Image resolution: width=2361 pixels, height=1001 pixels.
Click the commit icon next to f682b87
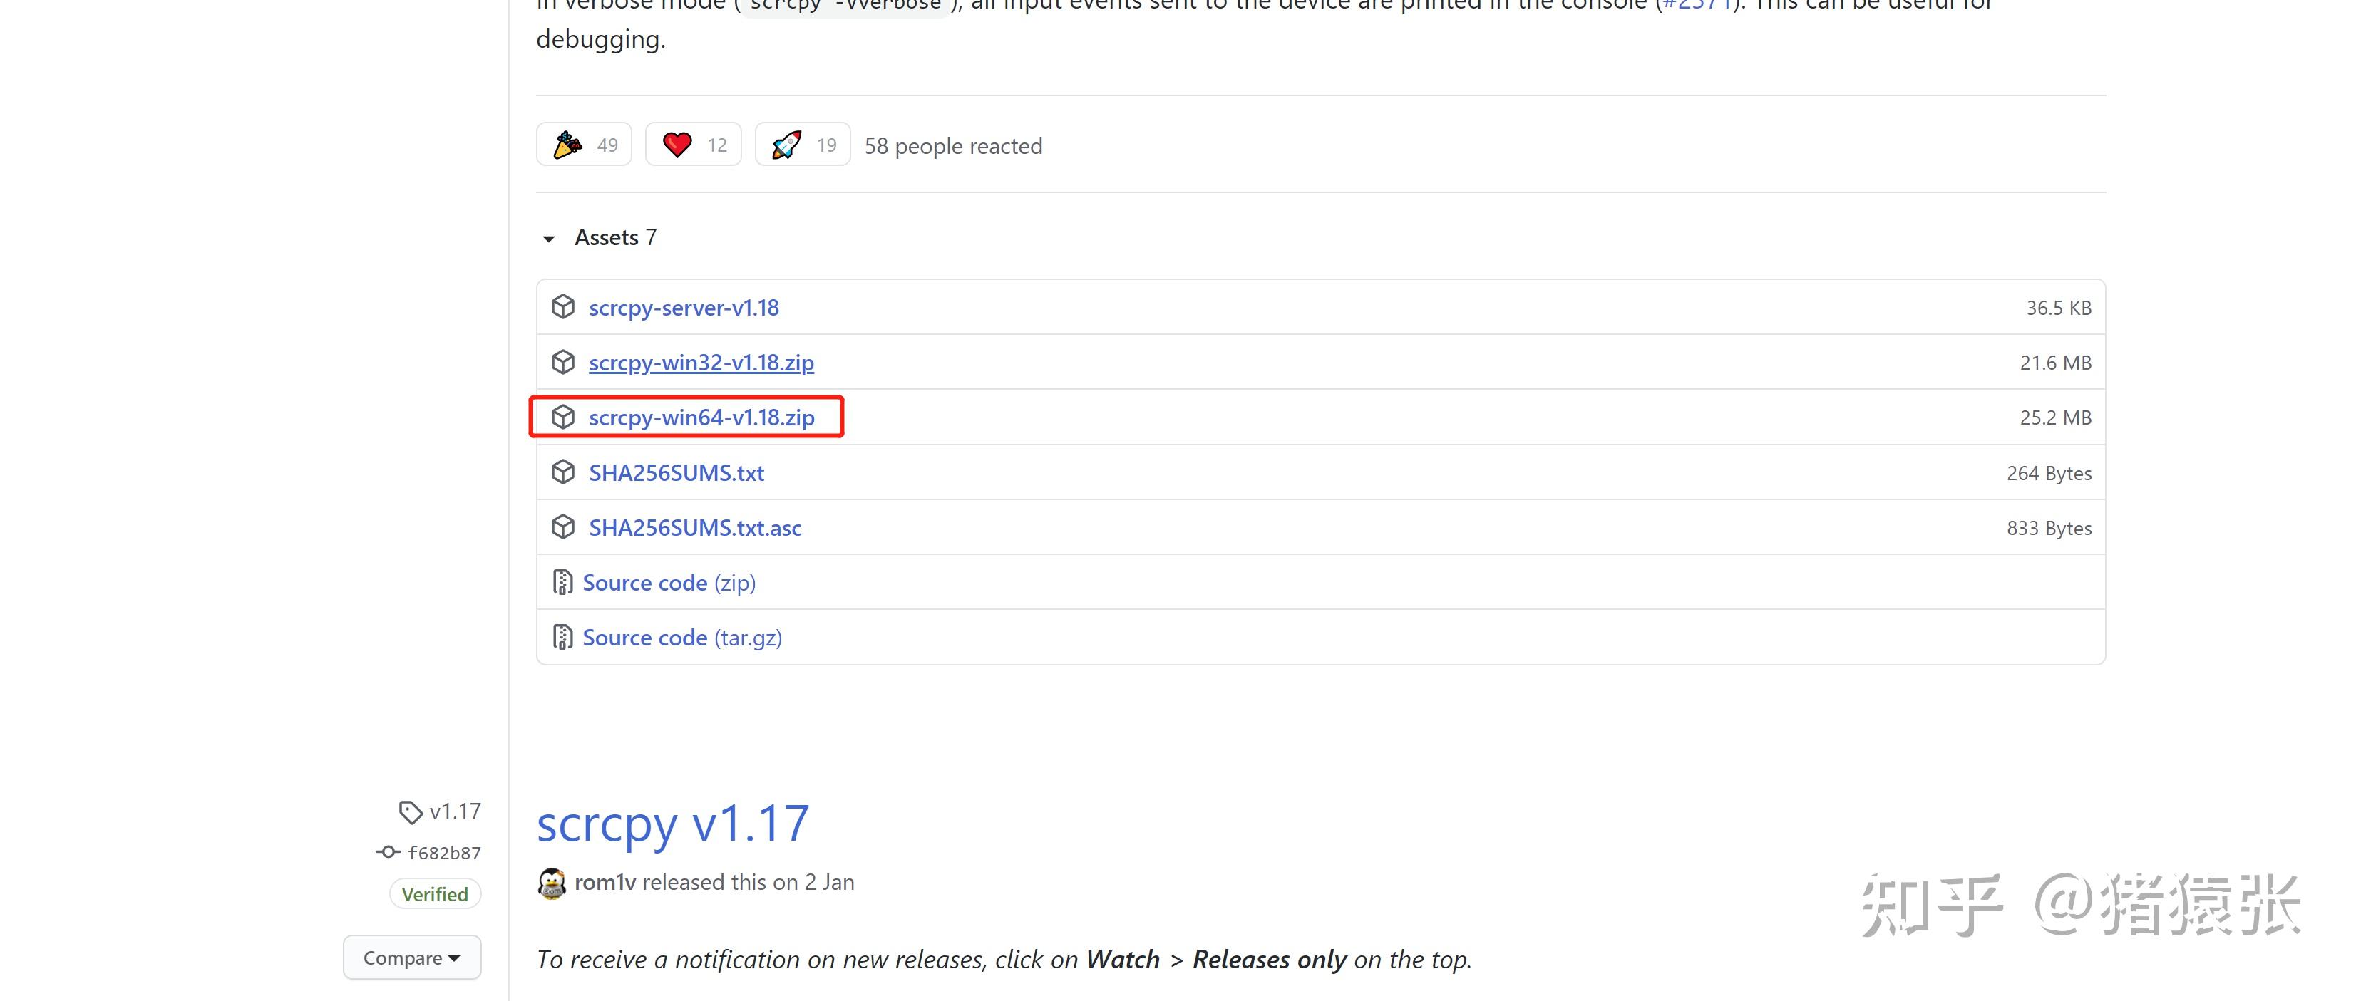388,853
